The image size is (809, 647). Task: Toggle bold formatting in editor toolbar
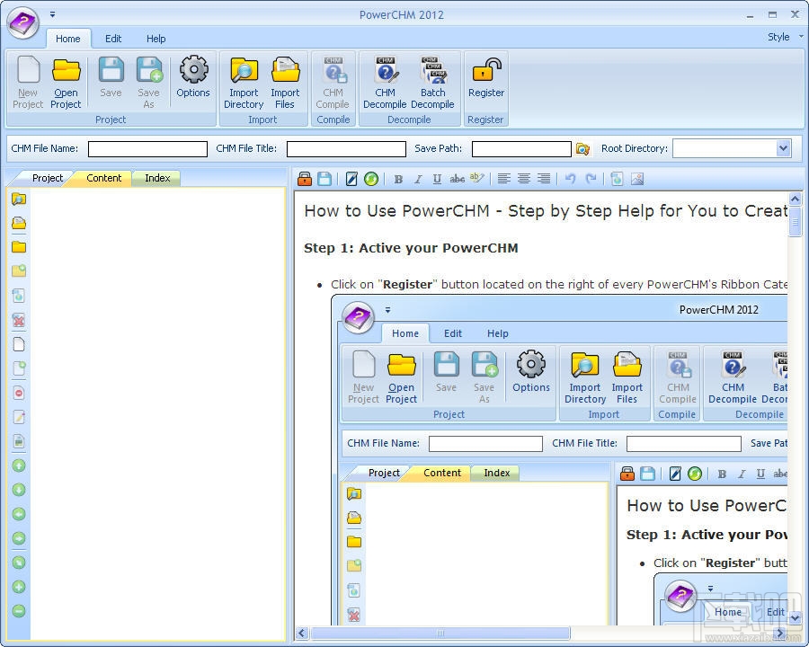coord(398,179)
